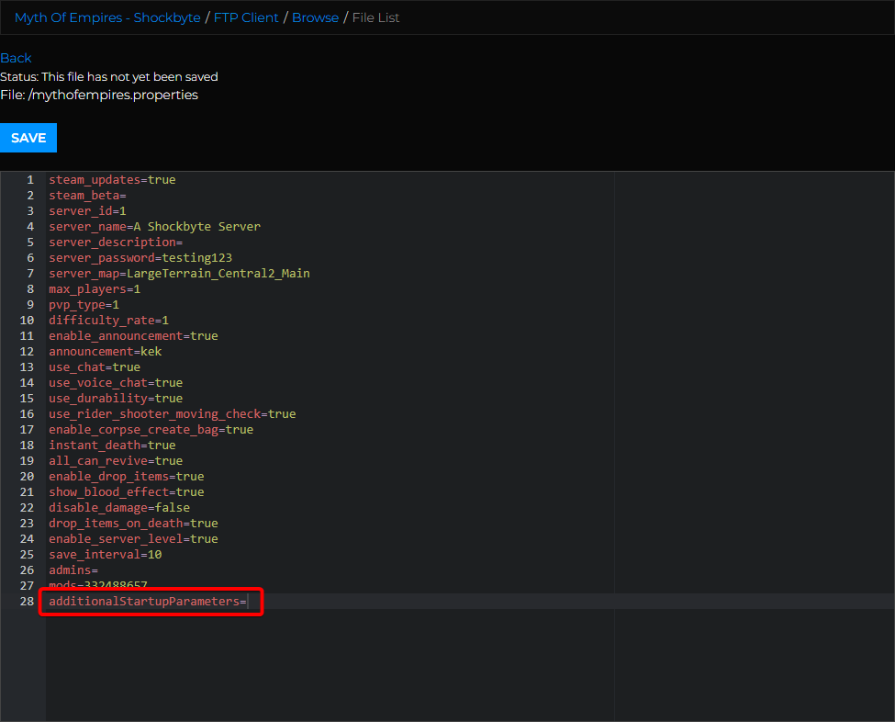Place cursor at the admins= line
The width and height of the screenshot is (895, 722).
tap(73, 570)
